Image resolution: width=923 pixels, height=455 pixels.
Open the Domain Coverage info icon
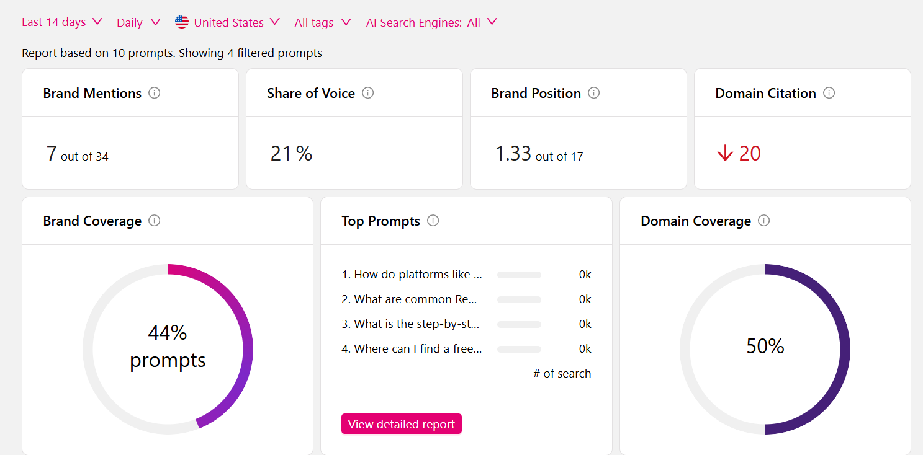click(x=764, y=221)
